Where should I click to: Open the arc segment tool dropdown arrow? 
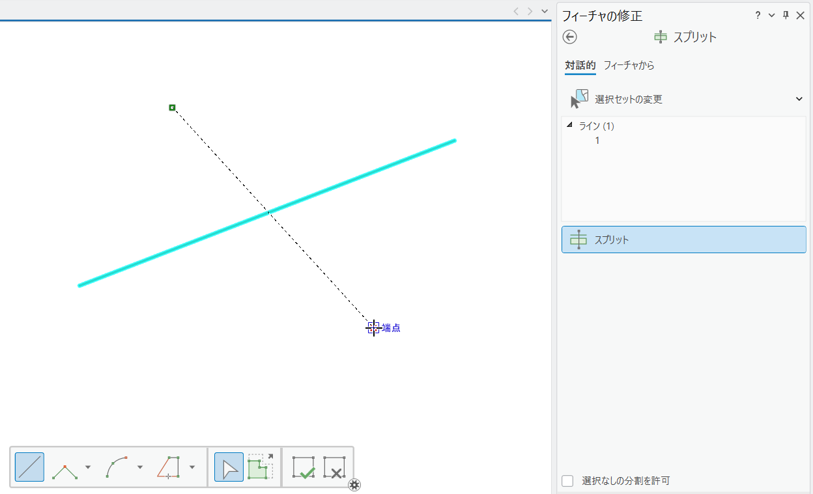tap(140, 467)
